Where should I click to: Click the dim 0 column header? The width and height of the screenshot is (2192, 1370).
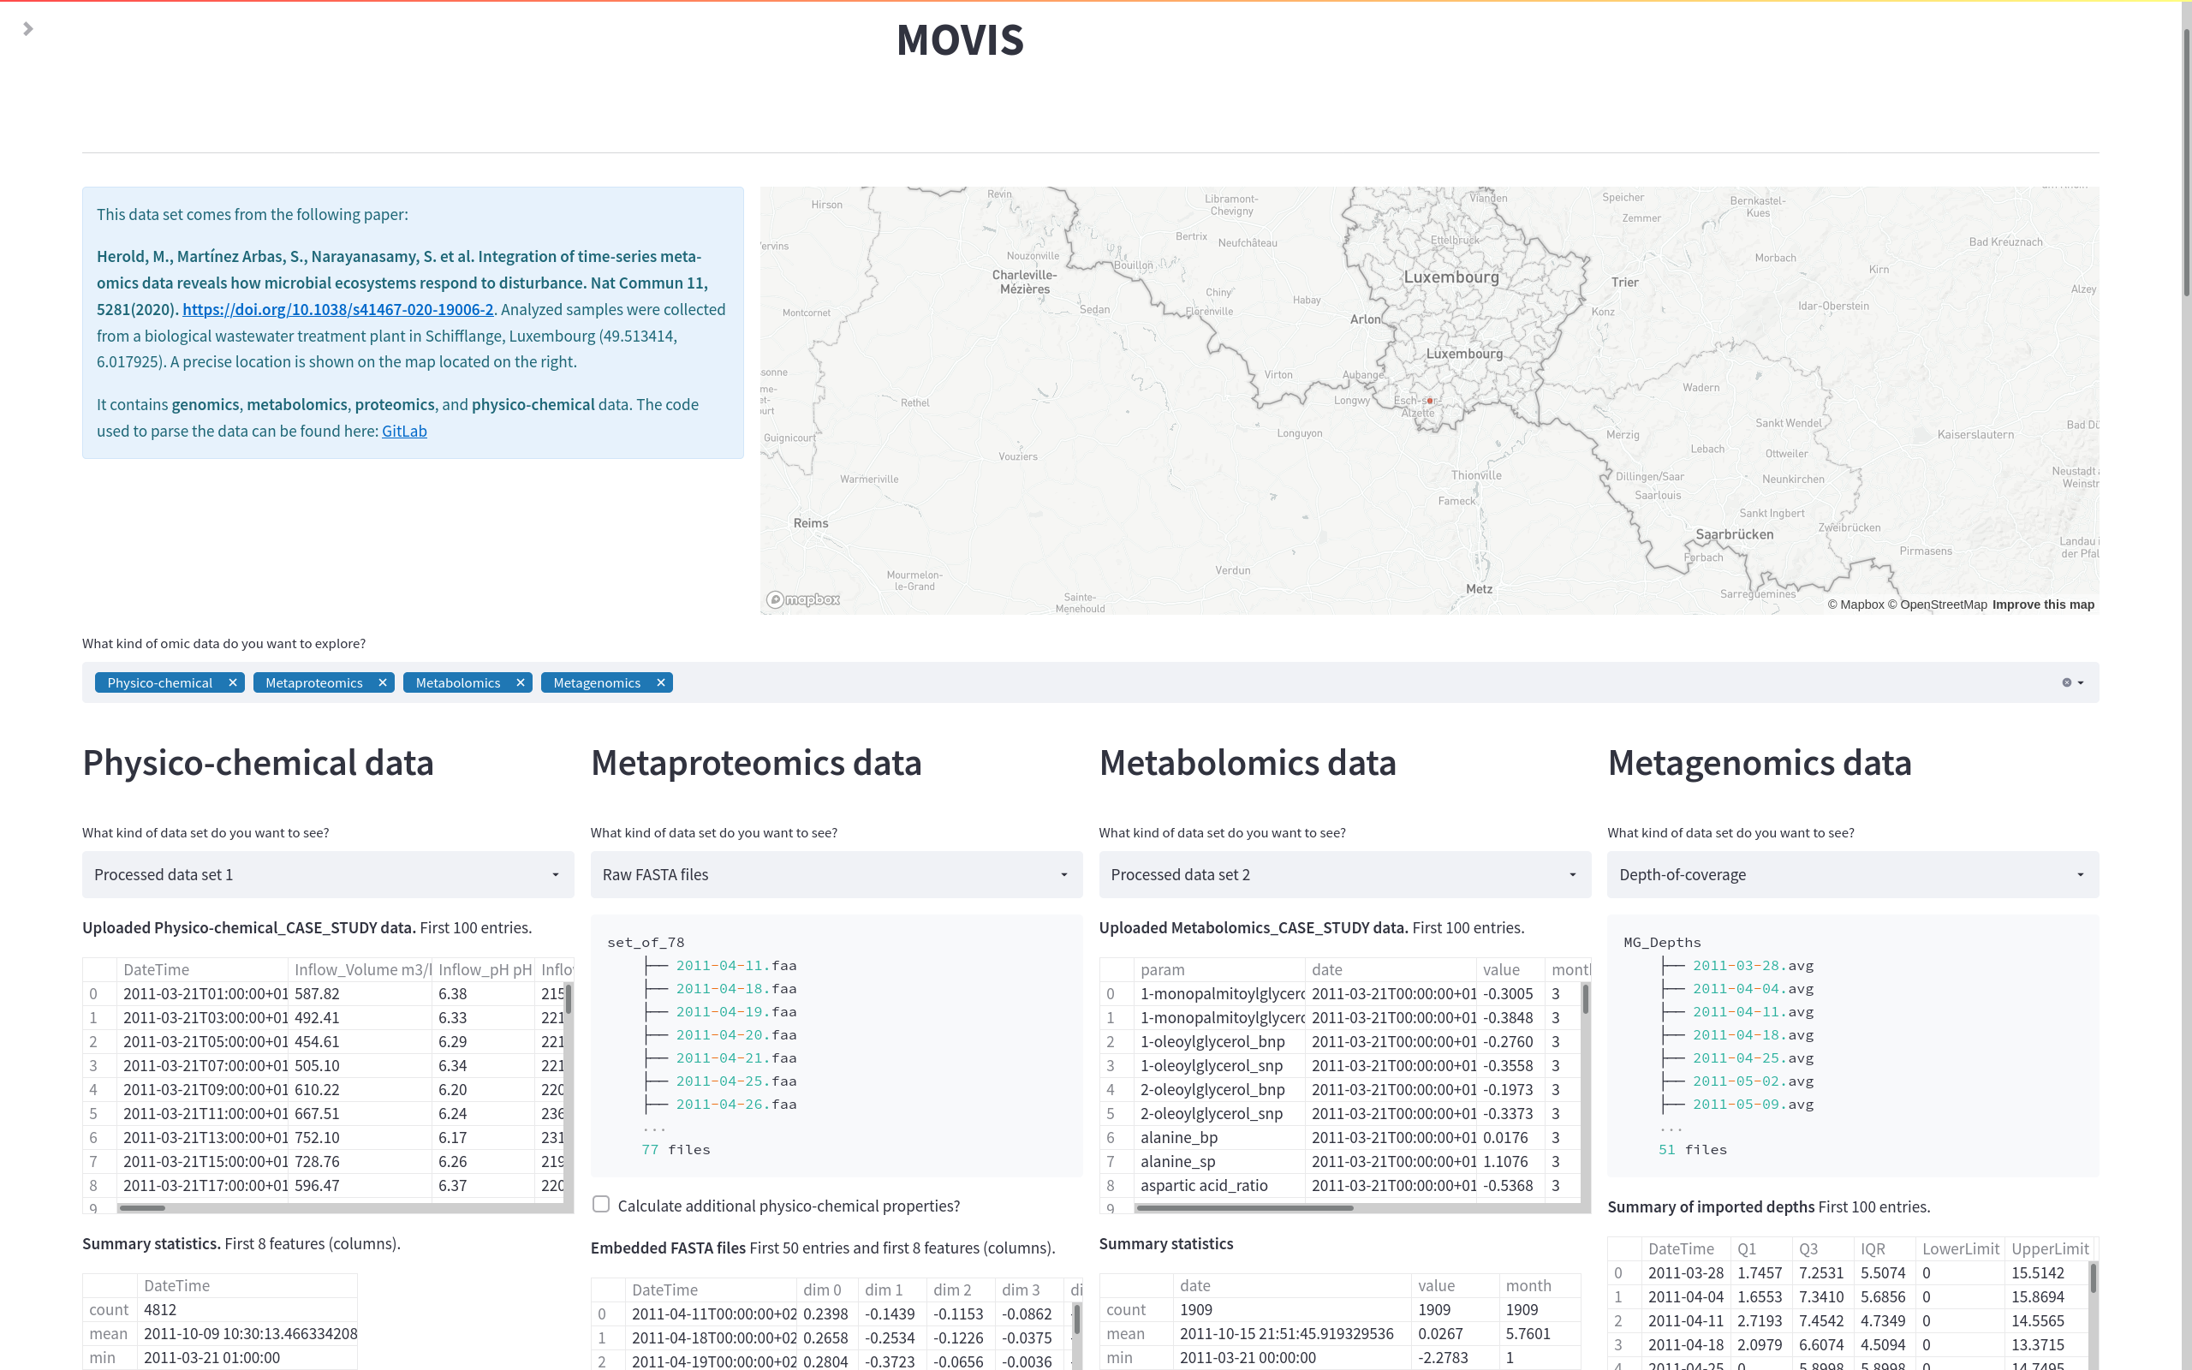coord(826,1290)
